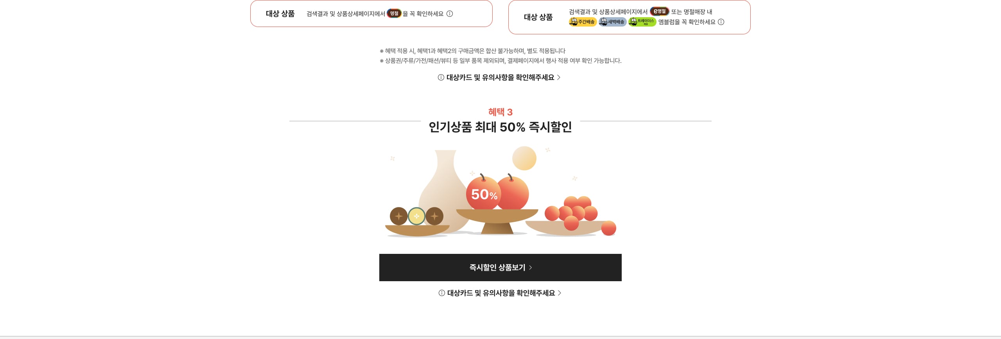
Task: Click the 혜택 3 heading label
Action: click(500, 112)
